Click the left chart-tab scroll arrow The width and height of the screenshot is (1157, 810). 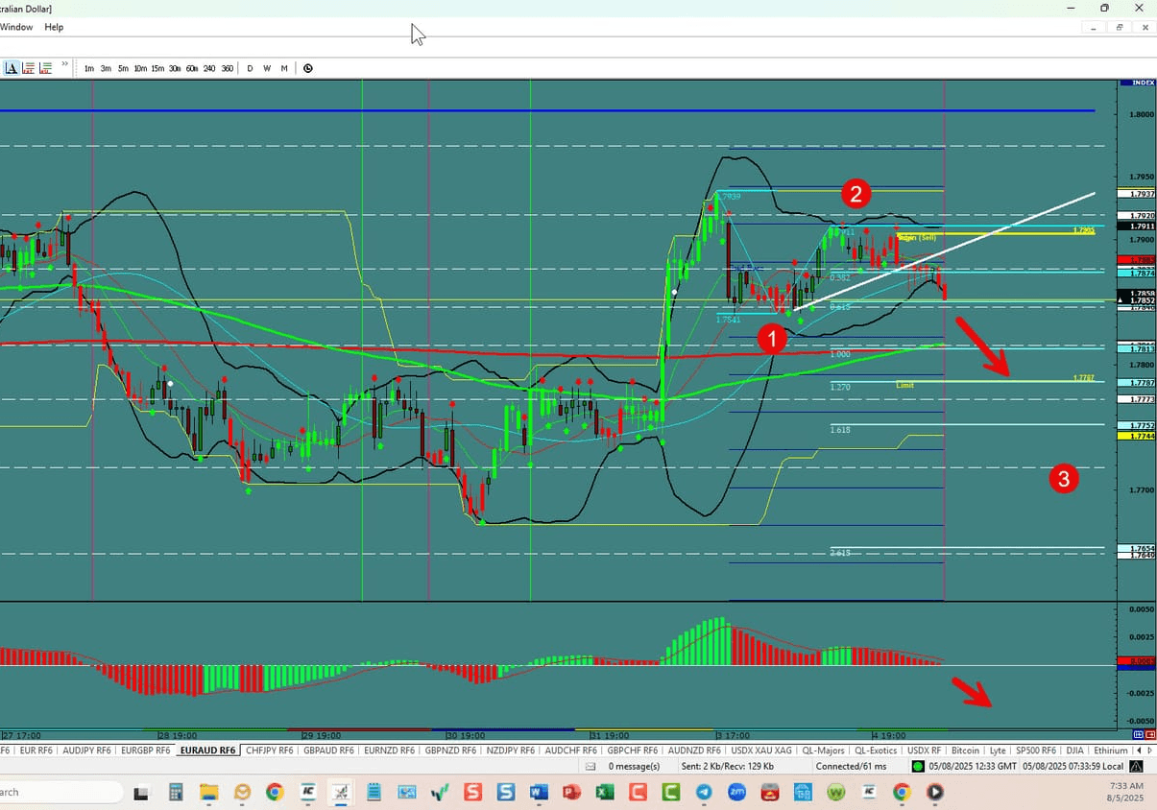click(1140, 750)
